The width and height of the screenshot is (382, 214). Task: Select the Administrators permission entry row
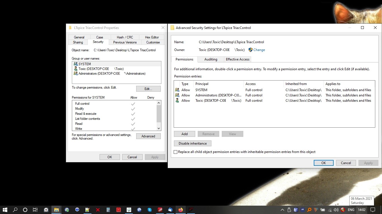pyautogui.click(x=274, y=95)
